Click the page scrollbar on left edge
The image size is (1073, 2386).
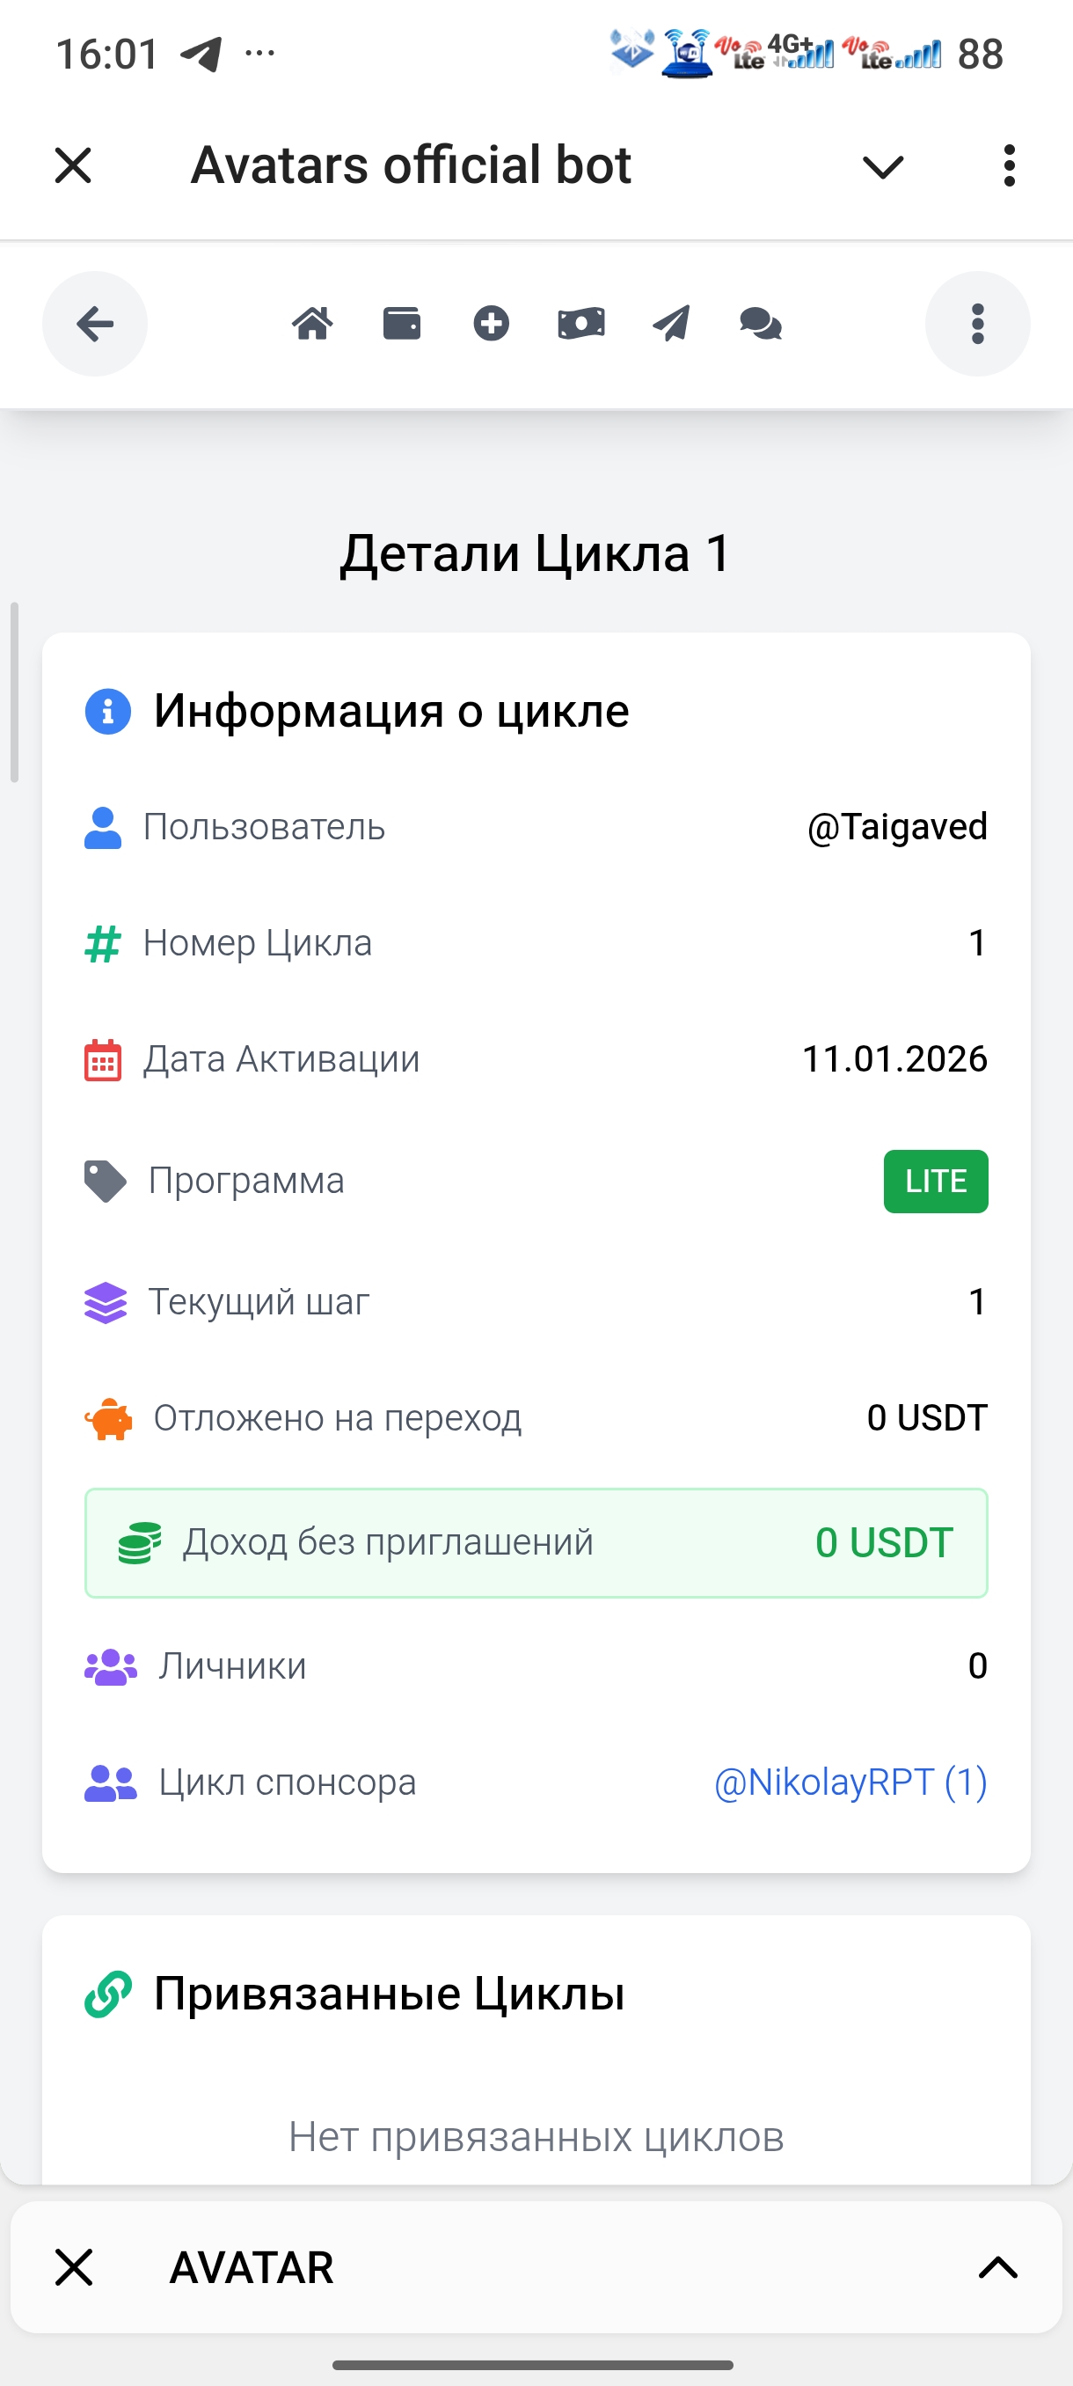14,692
